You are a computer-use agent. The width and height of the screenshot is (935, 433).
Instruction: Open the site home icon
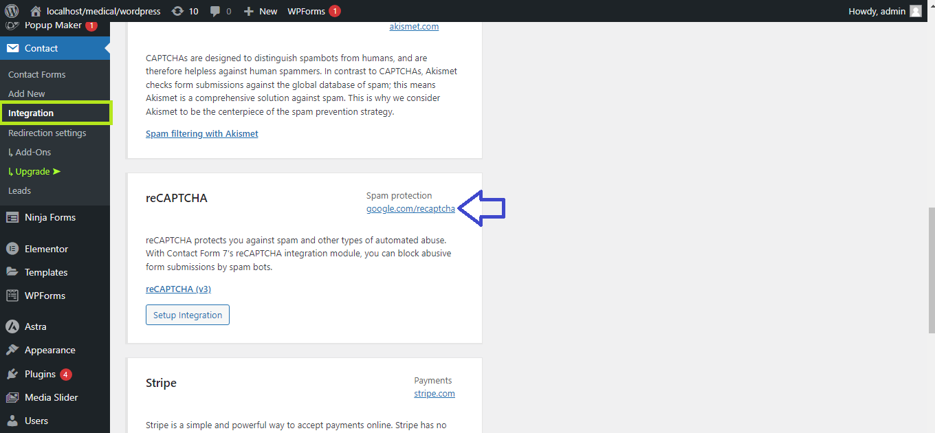[36, 11]
